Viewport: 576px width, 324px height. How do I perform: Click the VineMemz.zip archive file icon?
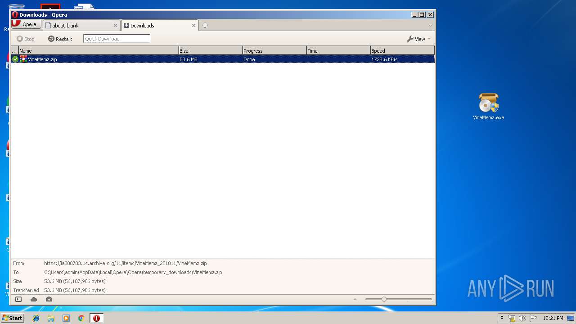23,59
